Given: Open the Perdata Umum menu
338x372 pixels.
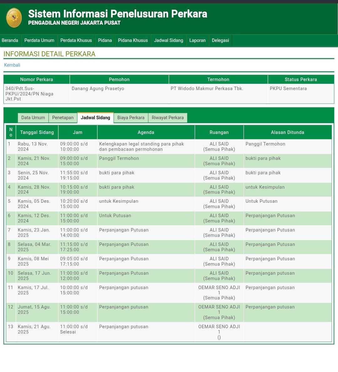Looking at the screenshot, I should tap(39, 40).
